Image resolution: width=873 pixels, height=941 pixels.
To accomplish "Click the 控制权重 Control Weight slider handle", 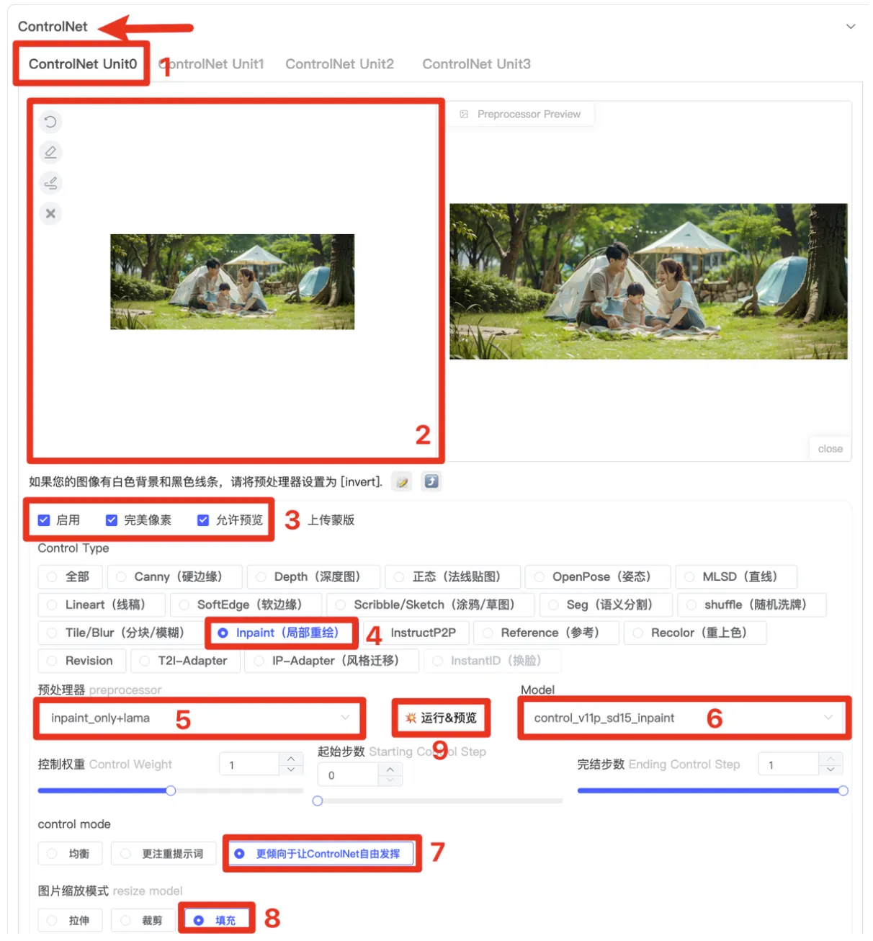I will pos(171,791).
